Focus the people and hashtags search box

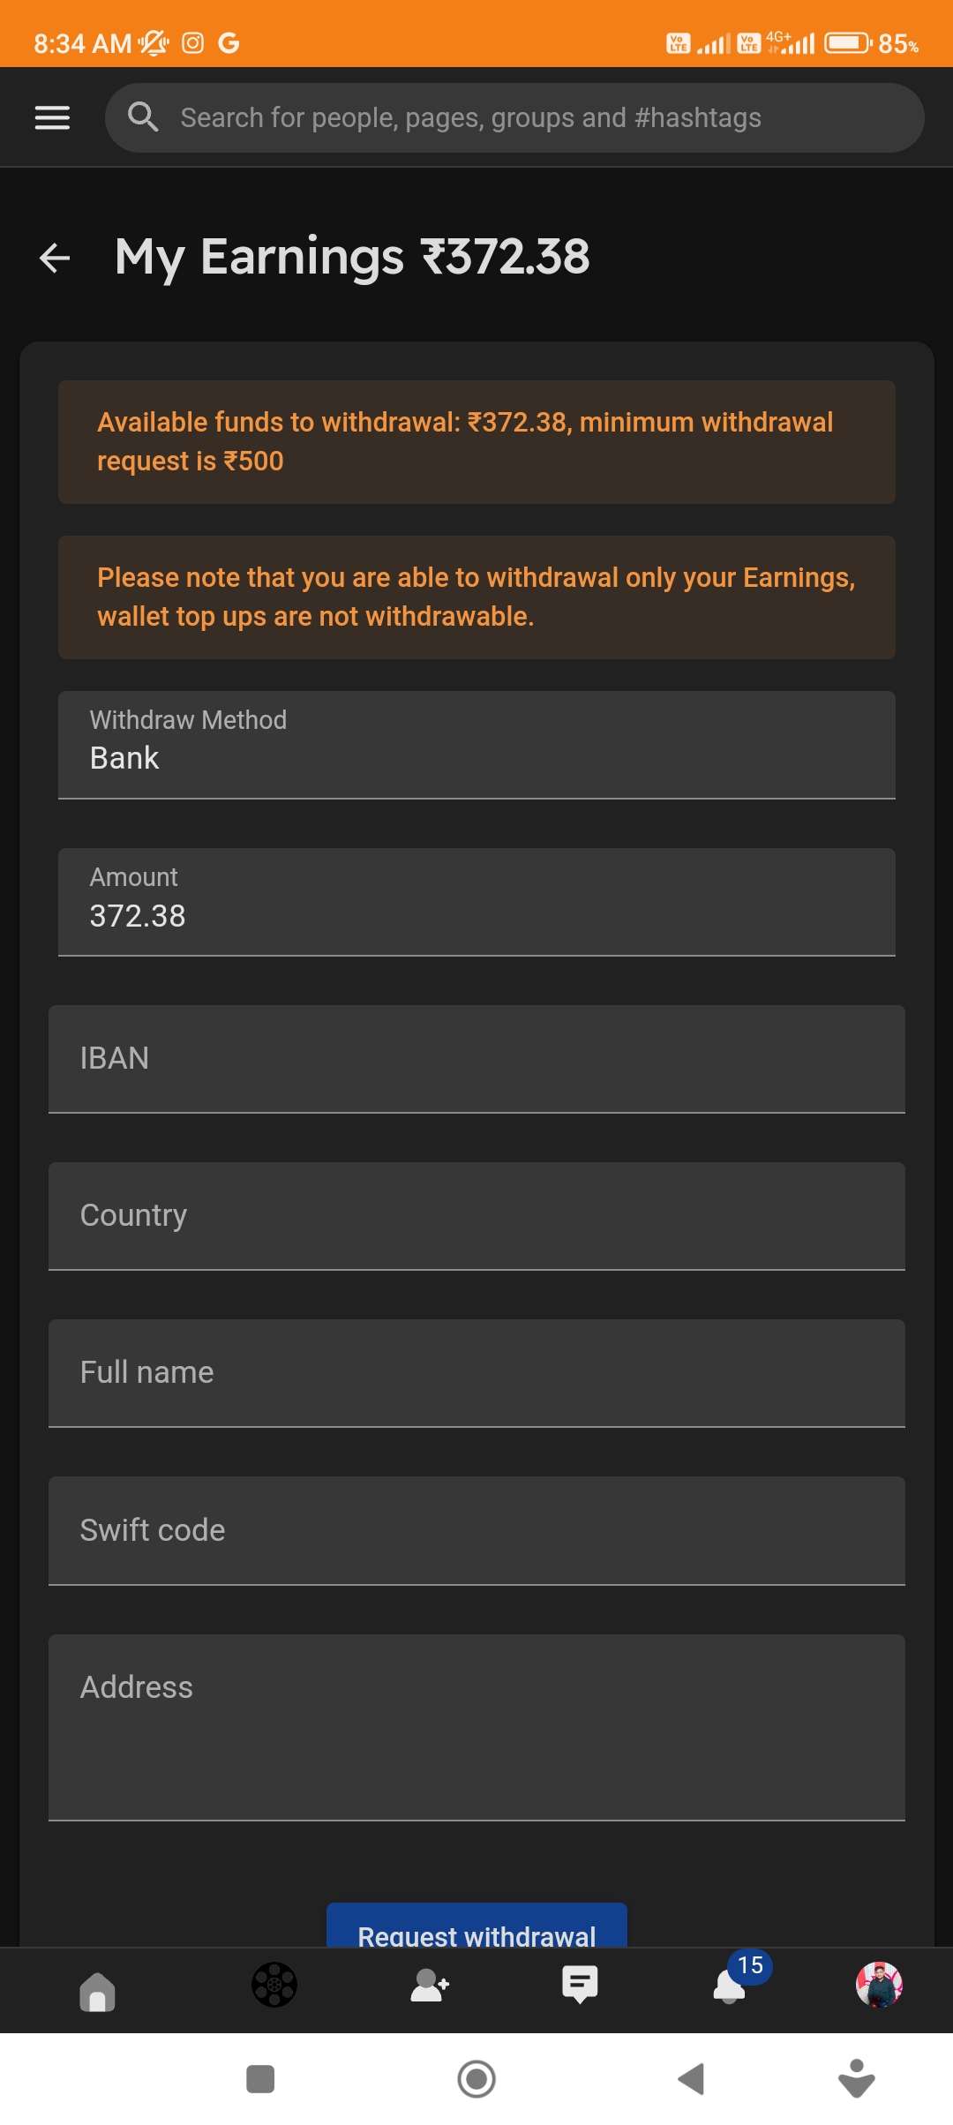[x=529, y=117]
